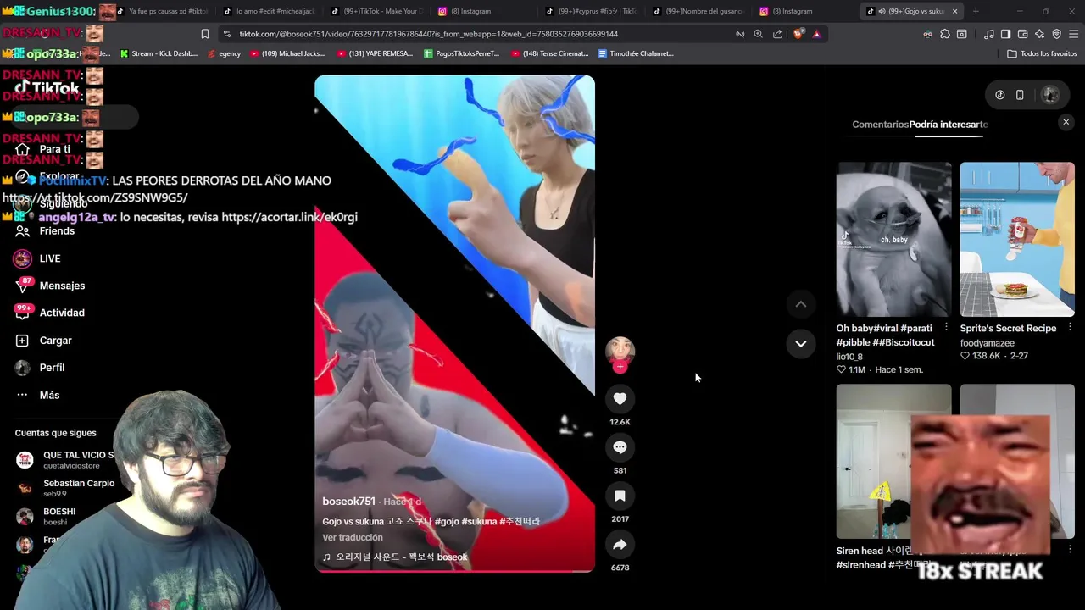Open options for Sprite's Secret Recipe video
The height and width of the screenshot is (610, 1085).
(1070, 327)
